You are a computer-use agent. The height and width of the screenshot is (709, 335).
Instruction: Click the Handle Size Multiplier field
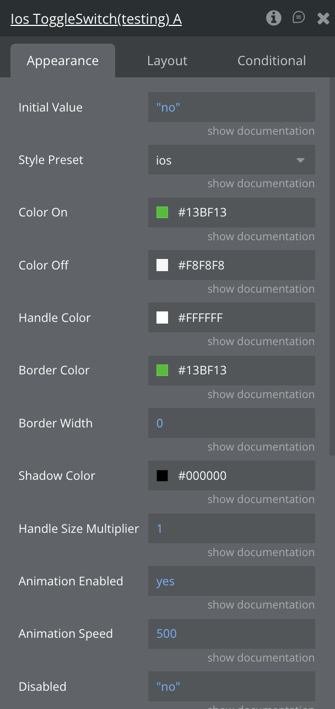tap(231, 529)
